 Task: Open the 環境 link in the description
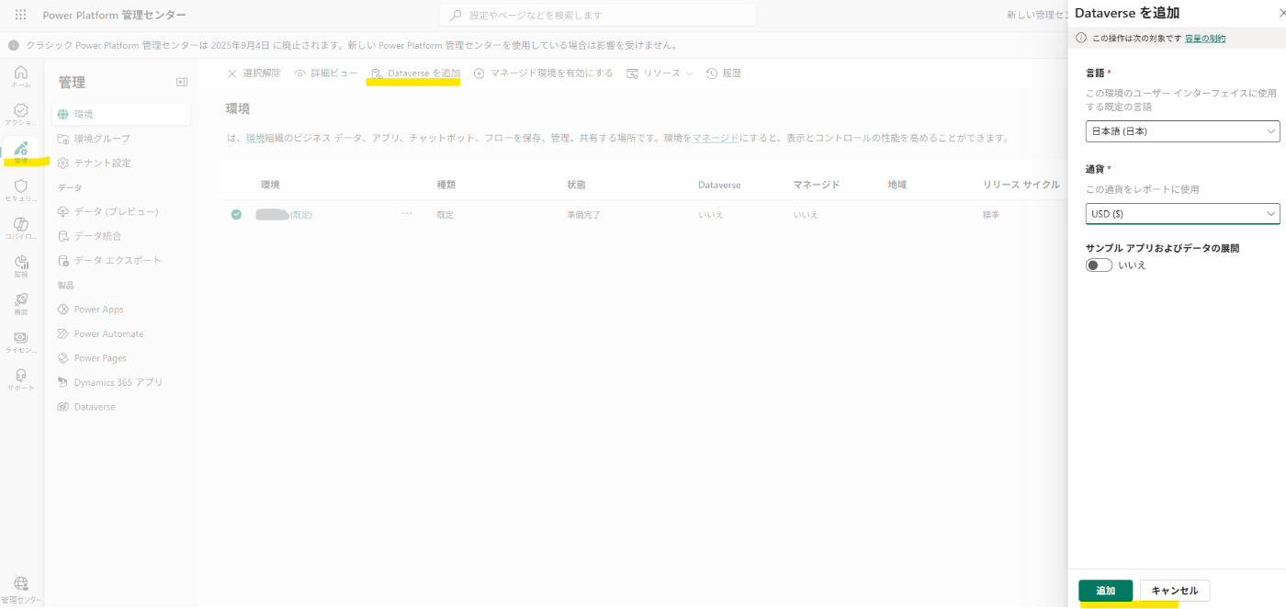(x=254, y=138)
